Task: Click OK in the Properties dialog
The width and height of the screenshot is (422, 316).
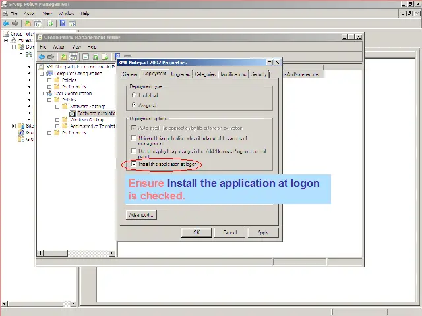Action: click(x=196, y=232)
